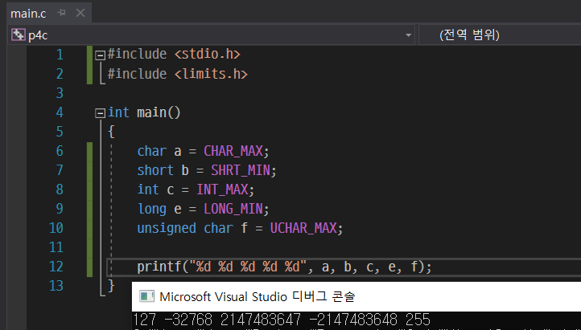The image size is (581, 330).
Task: Click <stdio.h> in the include line
Action: [207, 55]
